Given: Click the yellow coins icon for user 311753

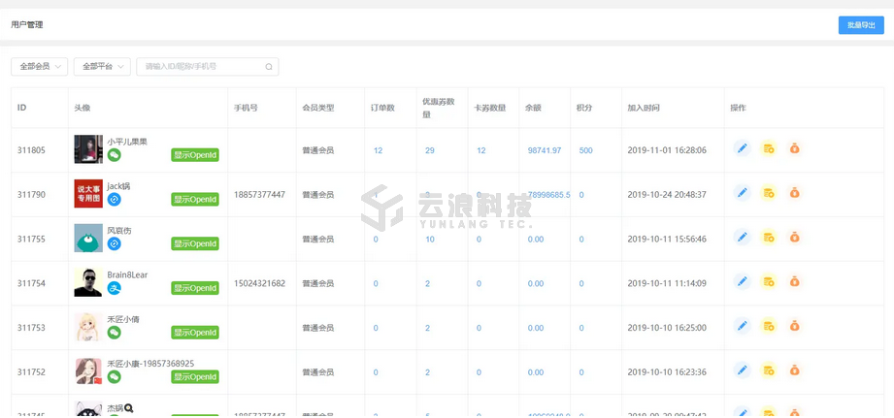Looking at the screenshot, I should point(768,326).
